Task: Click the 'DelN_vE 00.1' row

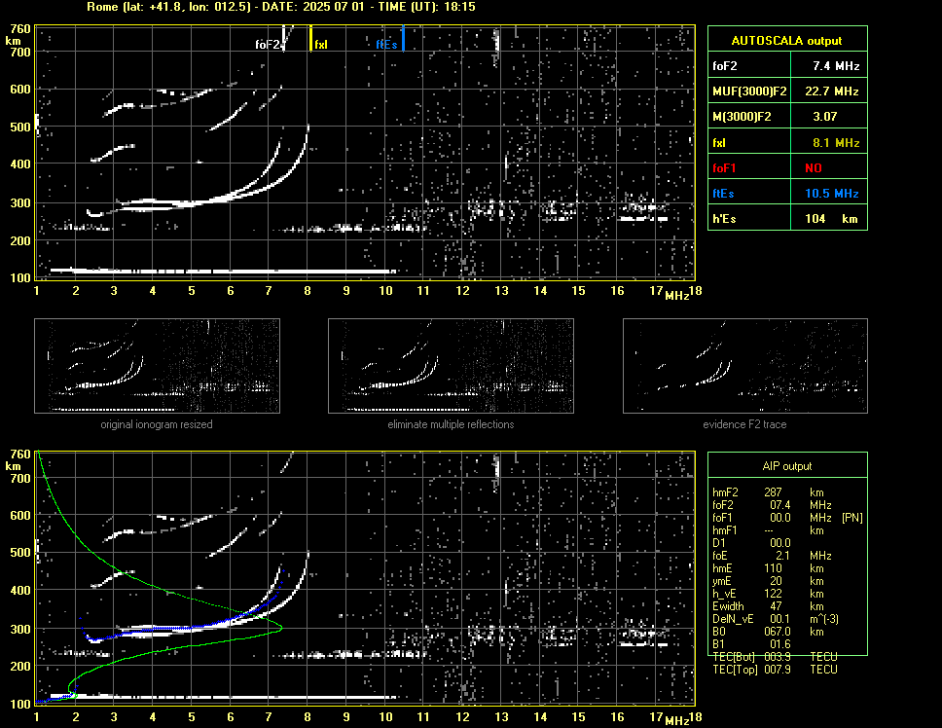Action: tap(776, 619)
